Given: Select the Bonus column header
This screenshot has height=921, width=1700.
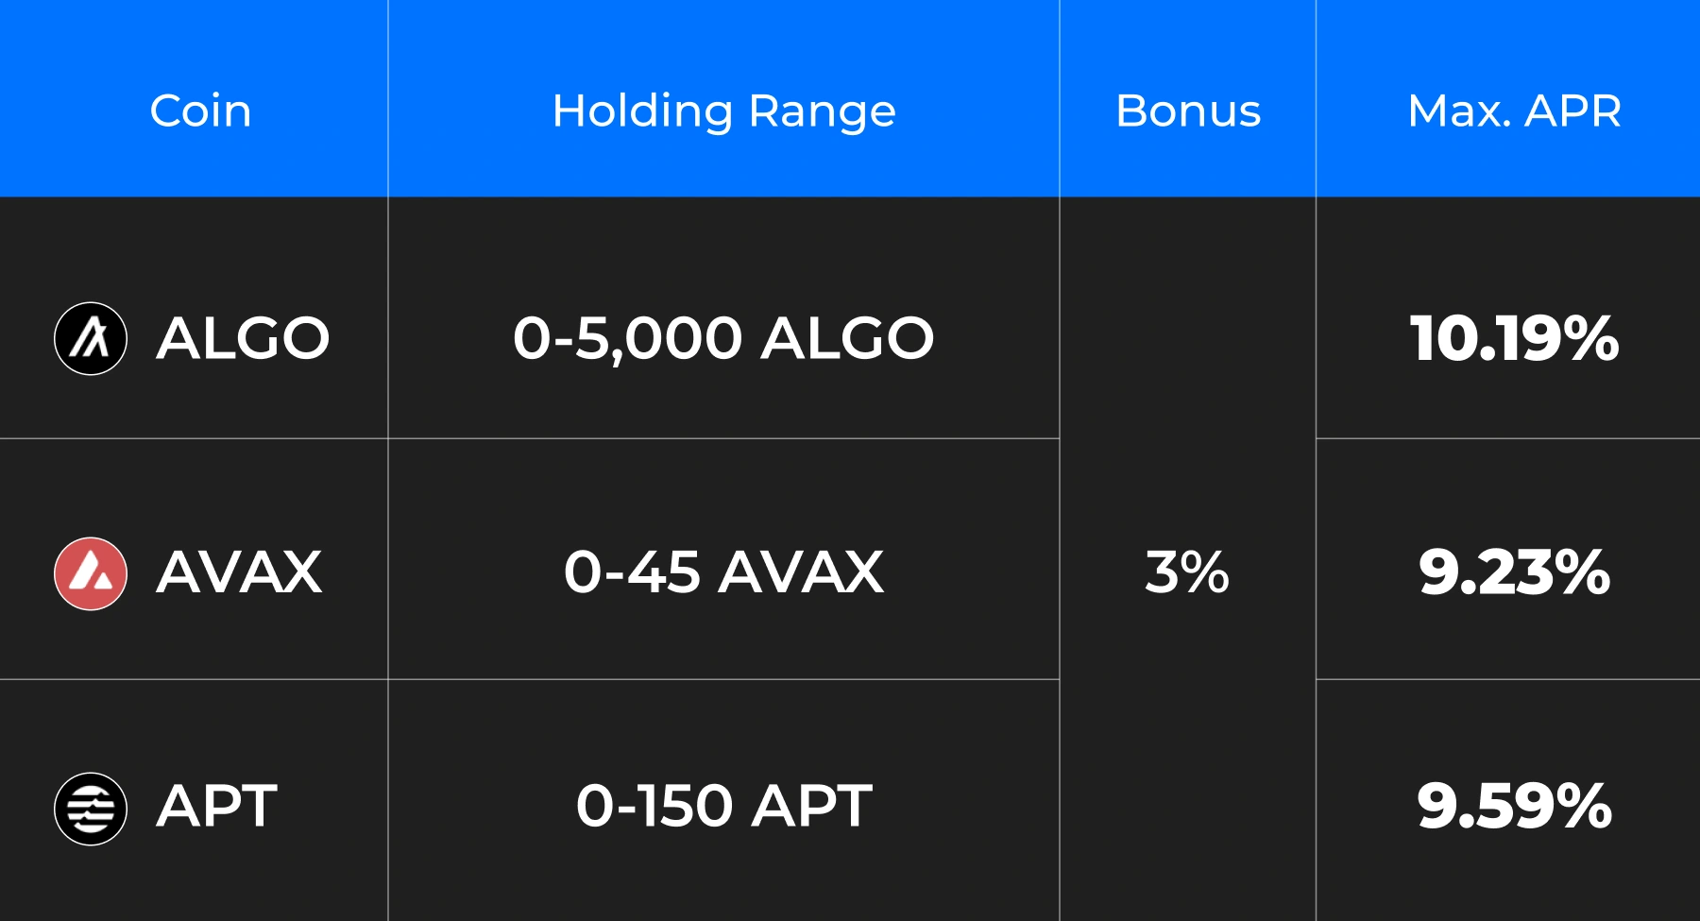Looking at the screenshot, I should point(1188,111).
